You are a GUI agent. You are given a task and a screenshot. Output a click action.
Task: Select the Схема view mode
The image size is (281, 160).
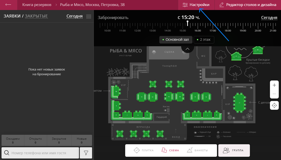[x=171, y=150]
